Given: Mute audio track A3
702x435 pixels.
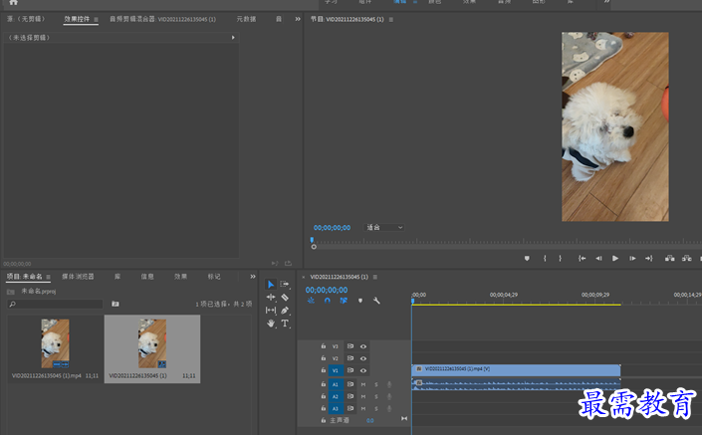Looking at the screenshot, I should coord(363,408).
